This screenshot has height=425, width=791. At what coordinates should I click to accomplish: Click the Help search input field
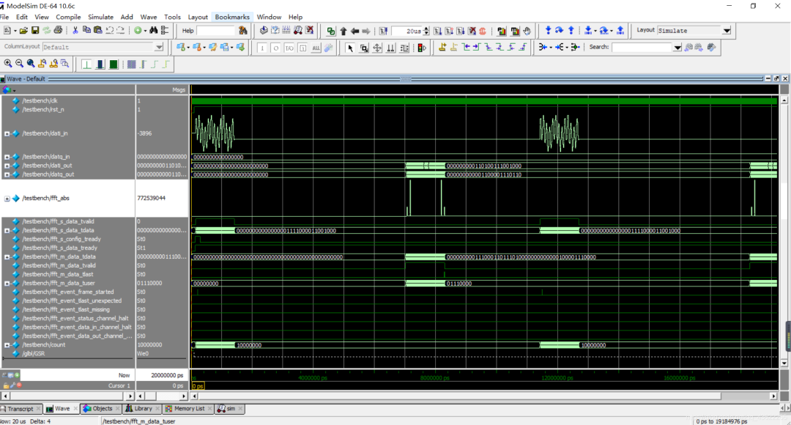point(215,31)
